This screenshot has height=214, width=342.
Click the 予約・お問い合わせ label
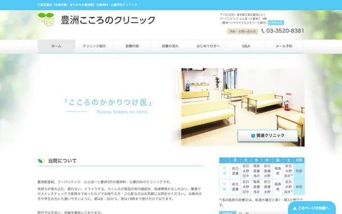243,32
